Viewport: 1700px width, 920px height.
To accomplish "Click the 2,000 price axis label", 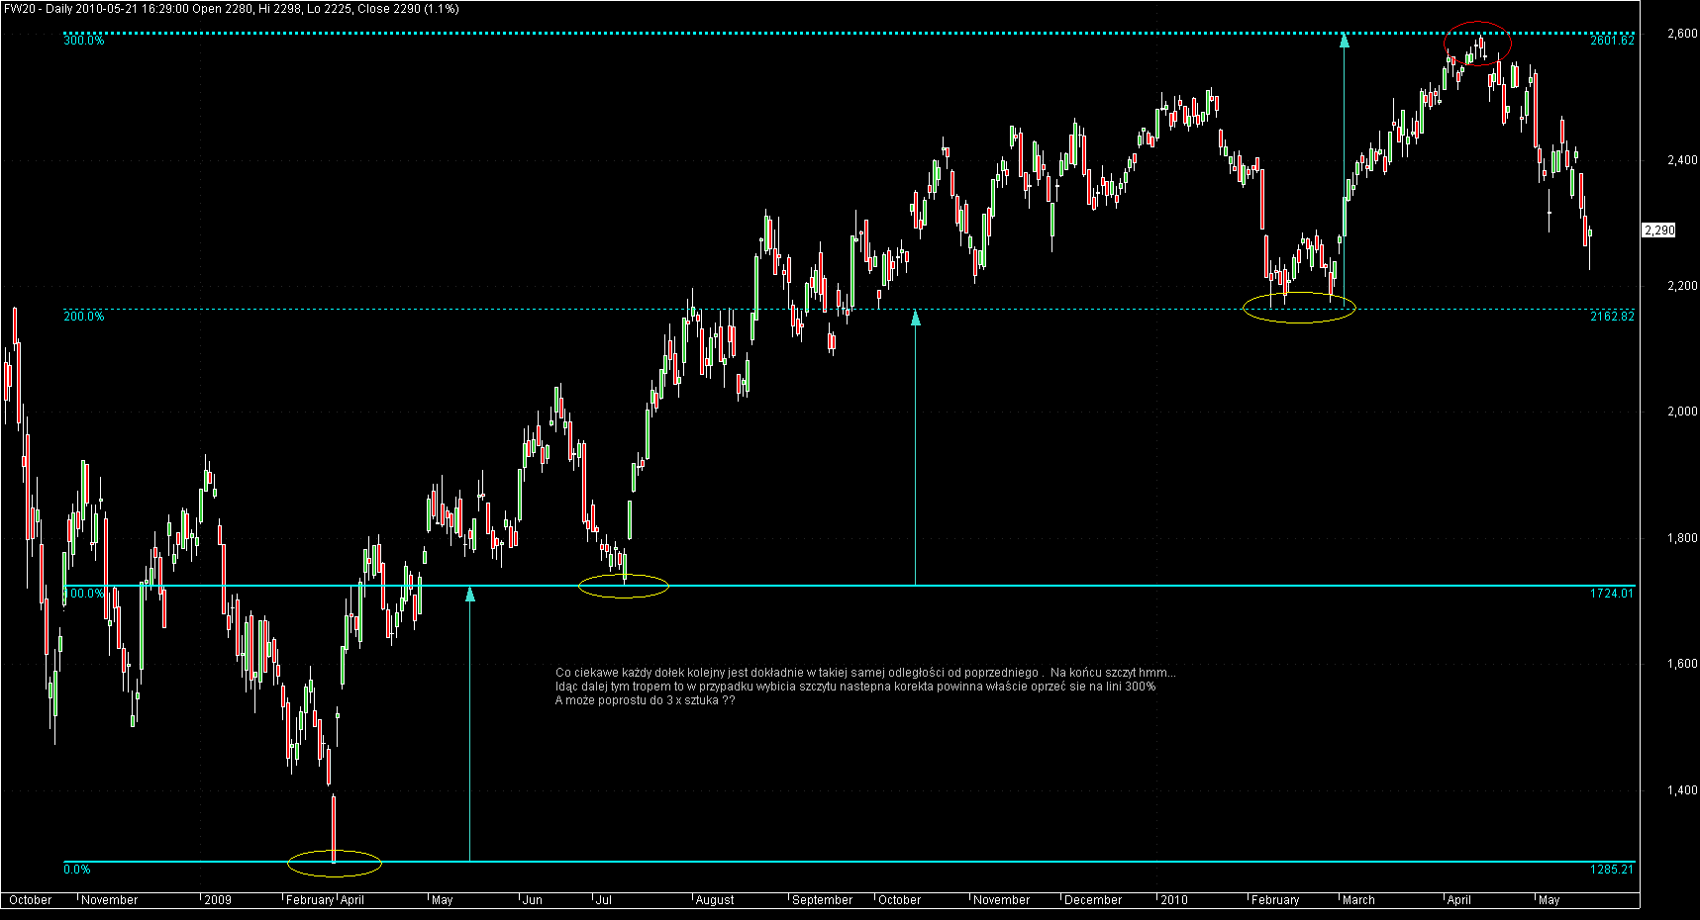I will click(x=1682, y=412).
